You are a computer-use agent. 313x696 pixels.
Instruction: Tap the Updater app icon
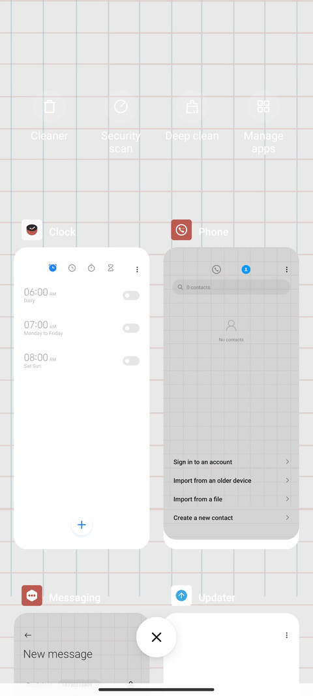(181, 595)
